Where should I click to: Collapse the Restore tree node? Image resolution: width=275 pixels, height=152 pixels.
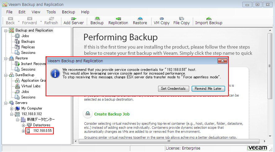tap(6, 59)
